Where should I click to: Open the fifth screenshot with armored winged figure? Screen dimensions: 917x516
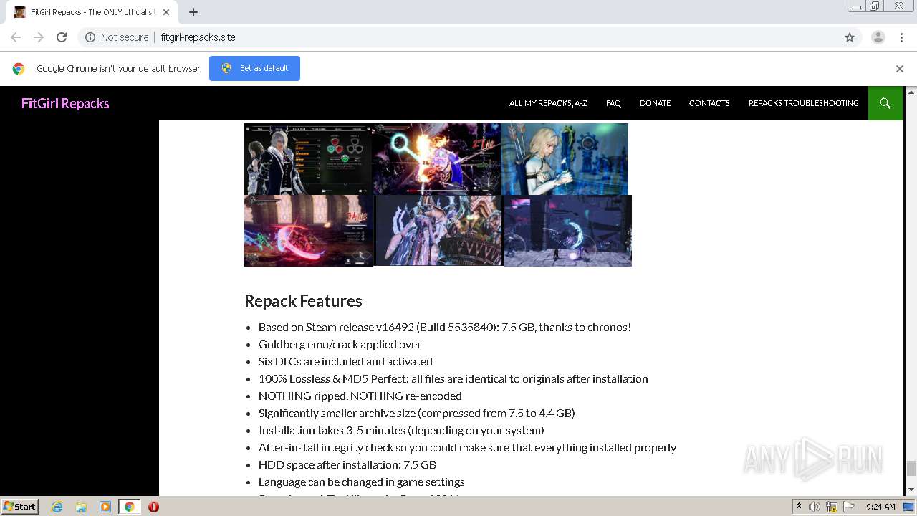pos(438,231)
